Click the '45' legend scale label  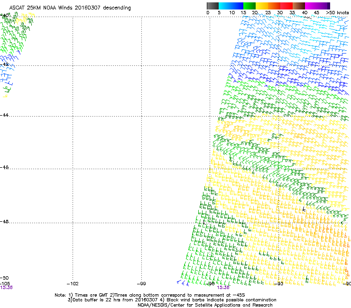(x=316, y=13)
